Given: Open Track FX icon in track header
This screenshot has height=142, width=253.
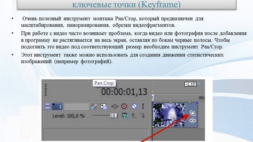Looking at the screenshot, I should coord(115,106).
